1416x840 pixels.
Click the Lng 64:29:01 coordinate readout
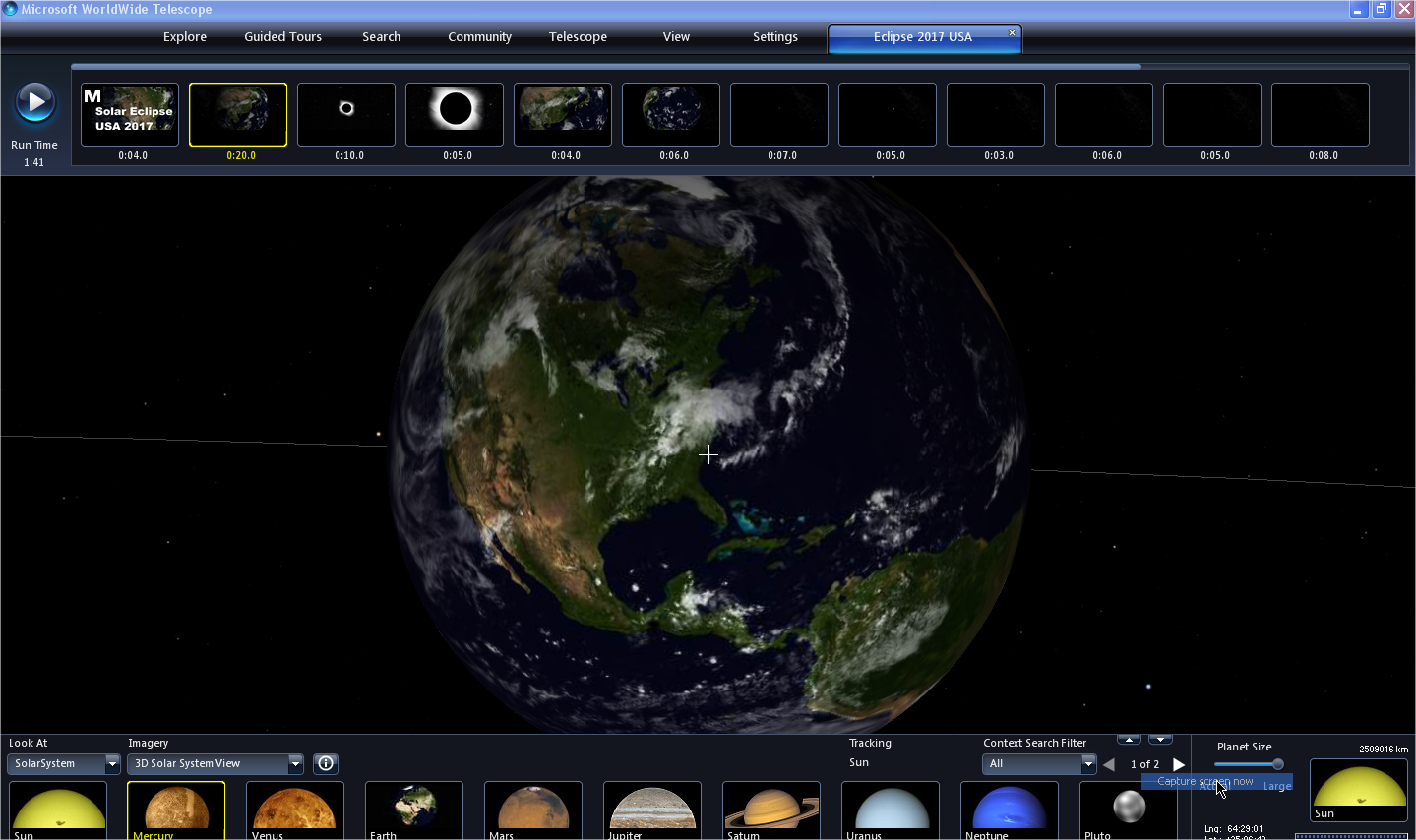[x=1234, y=829]
